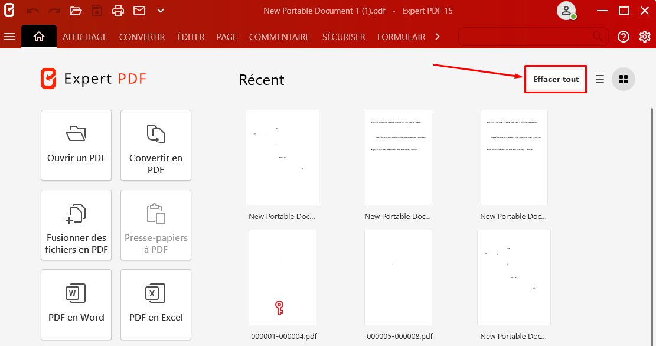This screenshot has height=346, width=656.
Task: Switch recent files to list view
Action: pos(600,79)
